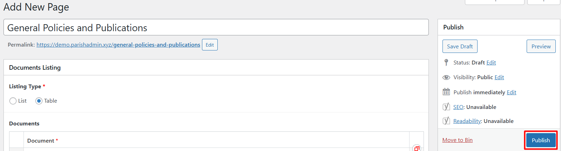Focus the page title input field
The image size is (561, 151).
pyautogui.click(x=216, y=27)
